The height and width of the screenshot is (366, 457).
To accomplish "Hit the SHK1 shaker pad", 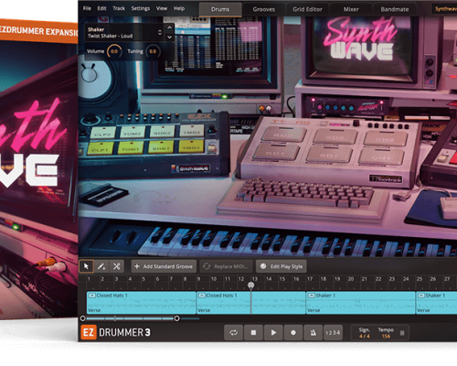I will [x=161, y=147].
